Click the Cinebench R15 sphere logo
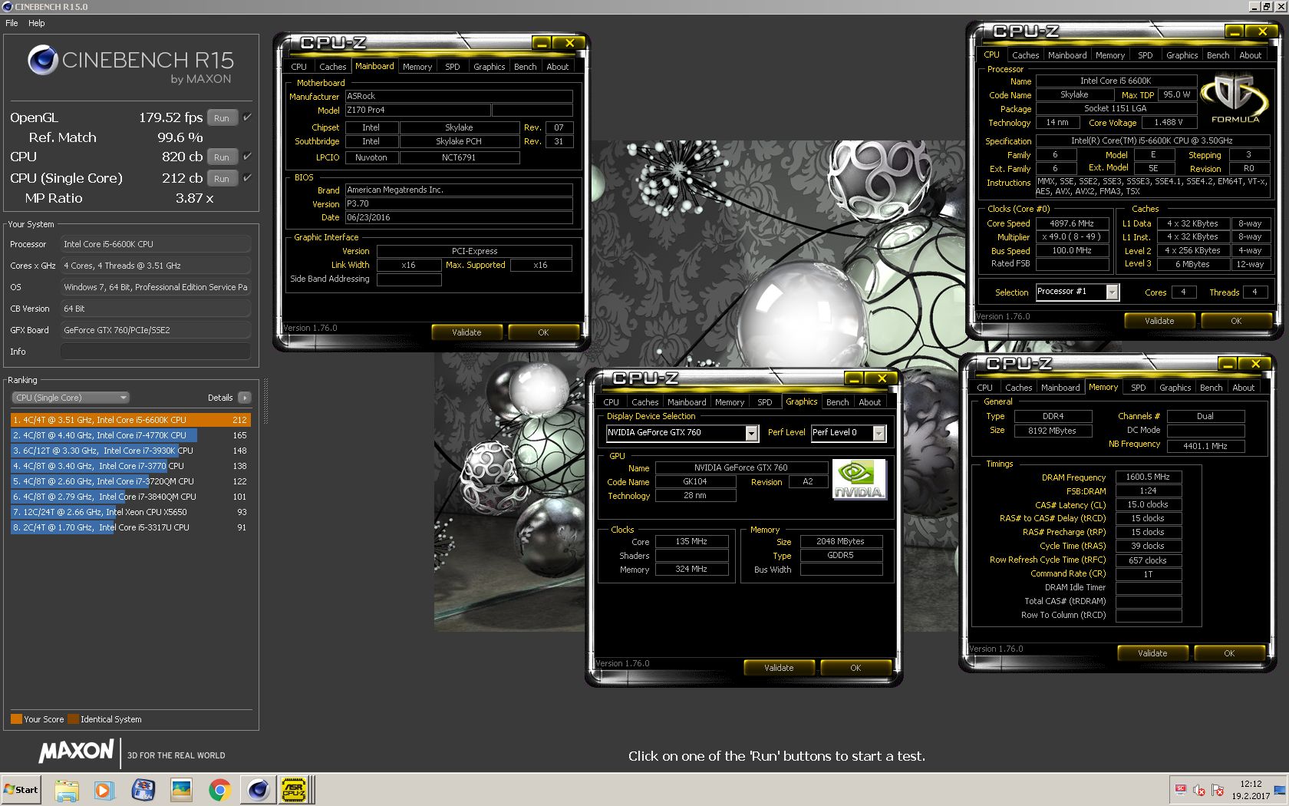The width and height of the screenshot is (1289, 806). coord(42,60)
